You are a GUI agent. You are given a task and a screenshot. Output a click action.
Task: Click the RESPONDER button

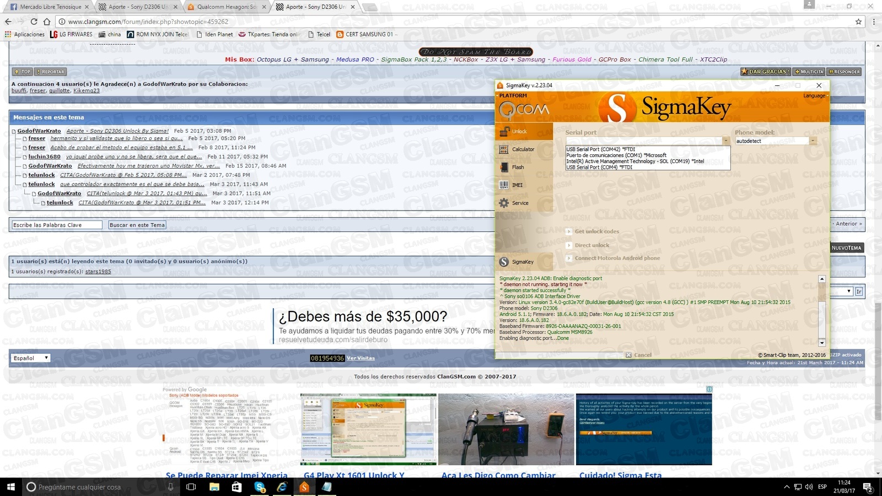click(x=844, y=72)
